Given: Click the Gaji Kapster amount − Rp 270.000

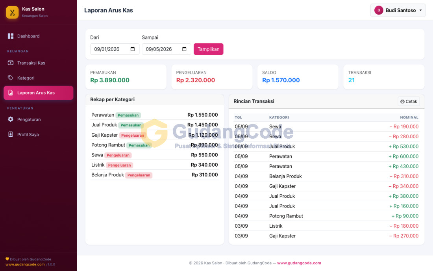Looking at the screenshot, I should (x=404, y=236).
